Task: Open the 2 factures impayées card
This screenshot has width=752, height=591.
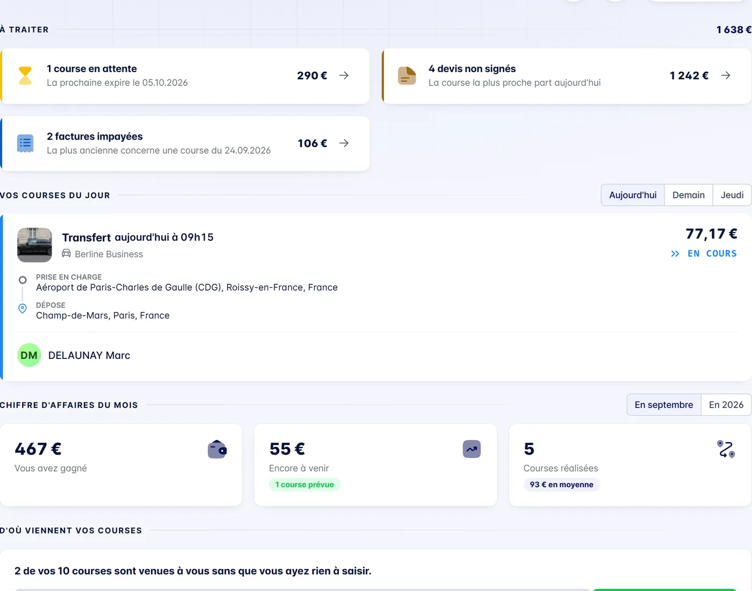Action: 185,143
